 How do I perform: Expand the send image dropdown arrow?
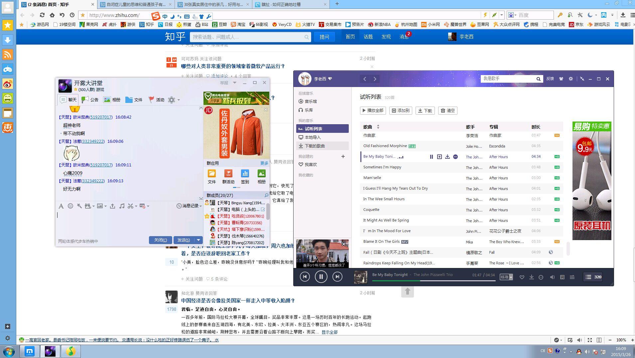pos(105,206)
